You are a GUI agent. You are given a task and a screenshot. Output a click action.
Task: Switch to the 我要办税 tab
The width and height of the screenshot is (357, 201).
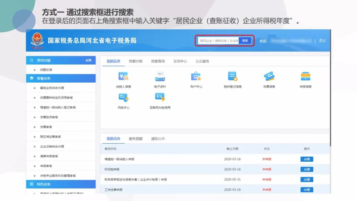click(x=136, y=61)
